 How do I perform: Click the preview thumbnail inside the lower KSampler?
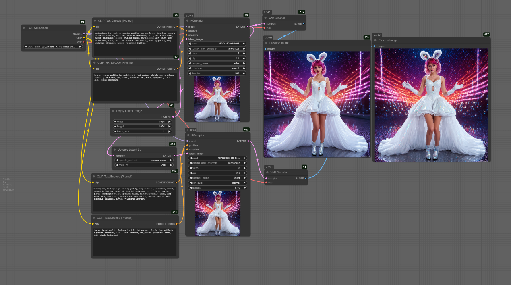tap(217, 212)
